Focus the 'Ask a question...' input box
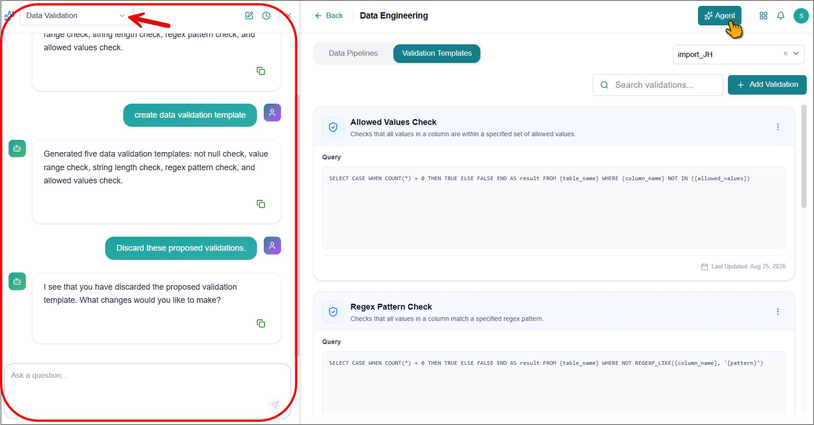Image resolution: width=814 pixels, height=425 pixels. click(147, 391)
